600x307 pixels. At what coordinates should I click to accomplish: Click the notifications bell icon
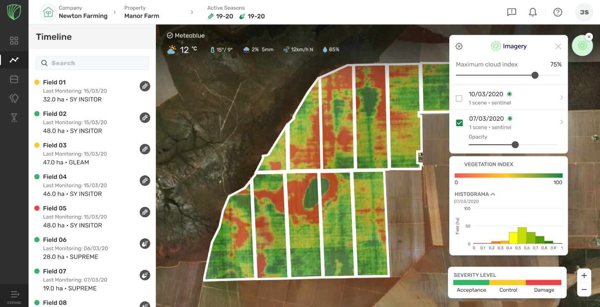(532, 12)
